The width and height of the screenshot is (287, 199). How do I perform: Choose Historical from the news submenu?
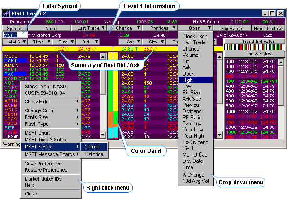coord(94,154)
